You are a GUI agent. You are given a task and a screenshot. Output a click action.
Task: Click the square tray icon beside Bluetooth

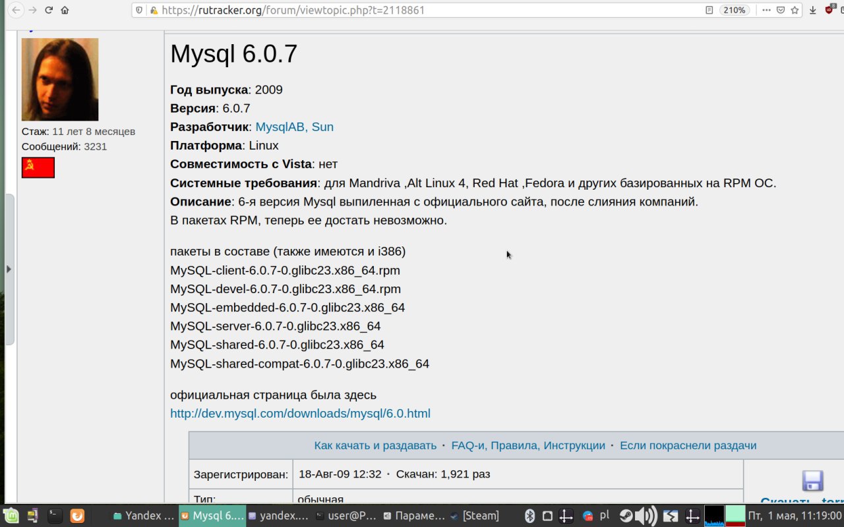(x=547, y=516)
